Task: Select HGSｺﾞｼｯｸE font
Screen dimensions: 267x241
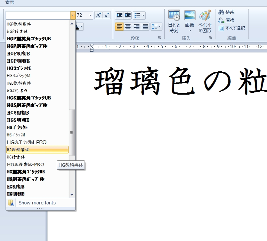Action: click(37, 68)
